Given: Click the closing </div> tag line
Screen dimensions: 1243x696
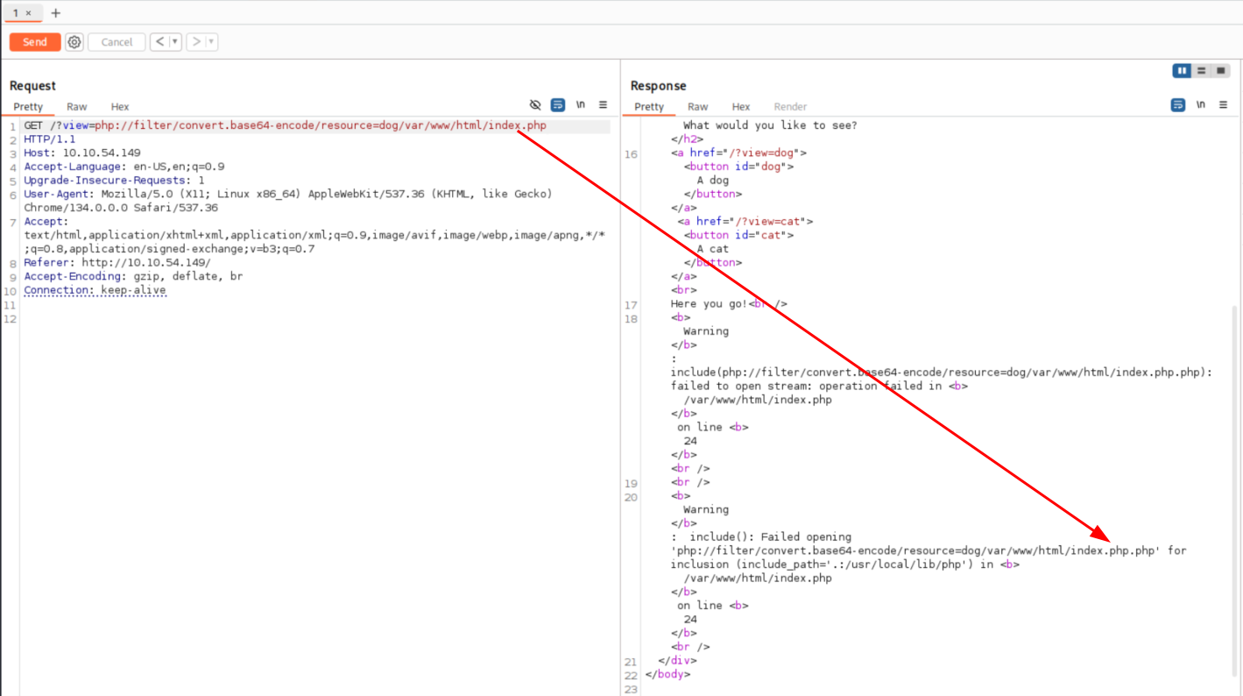Looking at the screenshot, I should pos(677,661).
